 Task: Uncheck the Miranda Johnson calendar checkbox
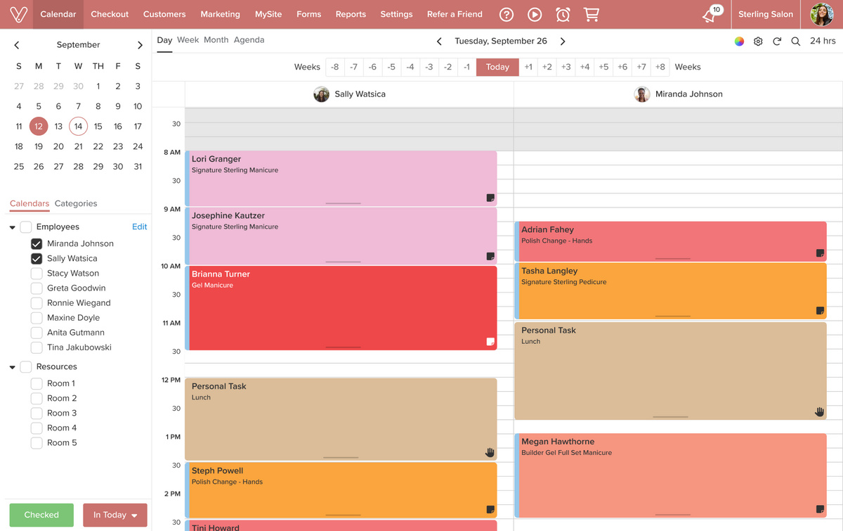37,243
